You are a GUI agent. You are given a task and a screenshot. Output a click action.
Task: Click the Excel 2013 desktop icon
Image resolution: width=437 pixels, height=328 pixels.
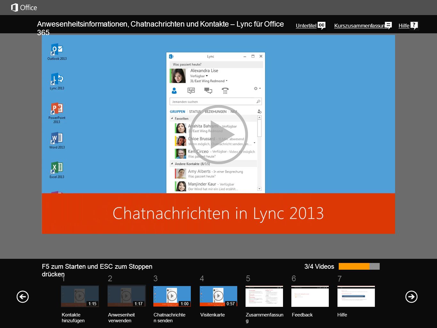[57, 170]
